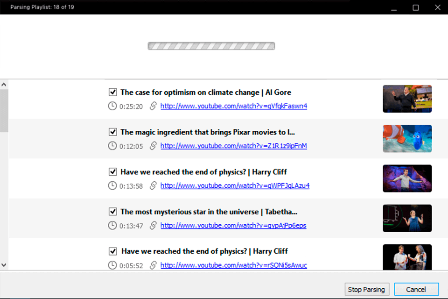The image size is (448, 299).
Task: Open the youtube link ending in qVfqkFaswn4
Action: 233,106
